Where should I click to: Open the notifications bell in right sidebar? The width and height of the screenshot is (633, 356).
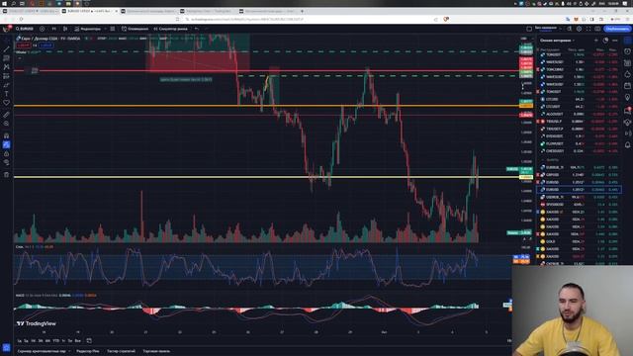(x=627, y=144)
